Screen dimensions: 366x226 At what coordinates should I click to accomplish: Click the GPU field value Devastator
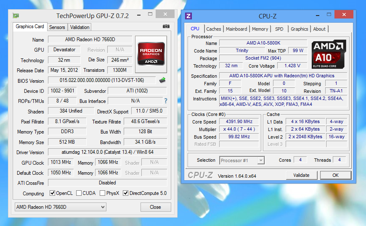(x=64, y=50)
